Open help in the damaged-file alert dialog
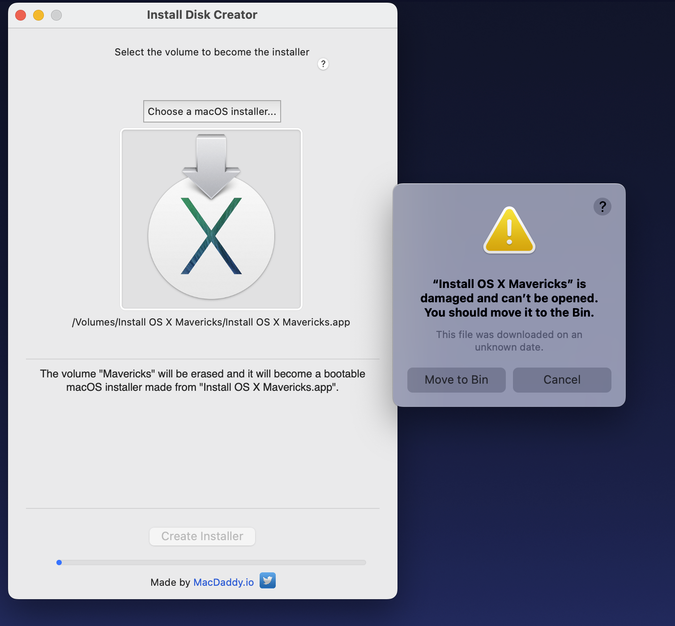 coord(602,207)
